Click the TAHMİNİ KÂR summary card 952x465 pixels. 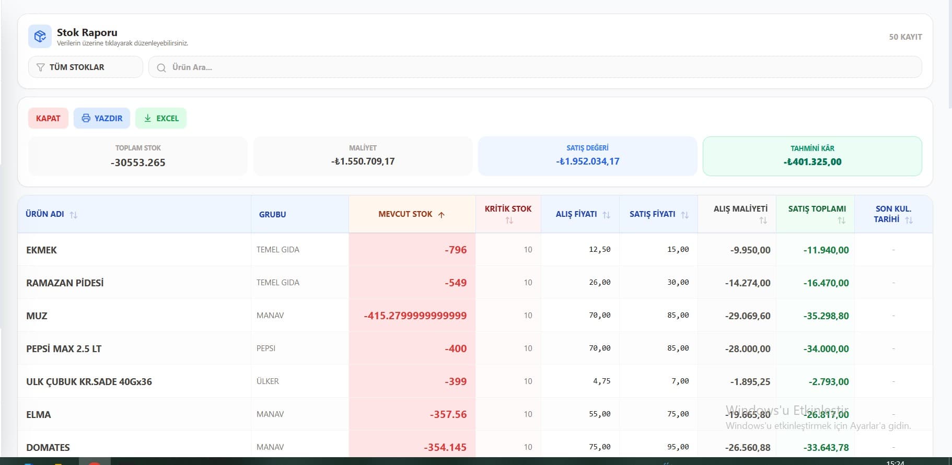(812, 156)
